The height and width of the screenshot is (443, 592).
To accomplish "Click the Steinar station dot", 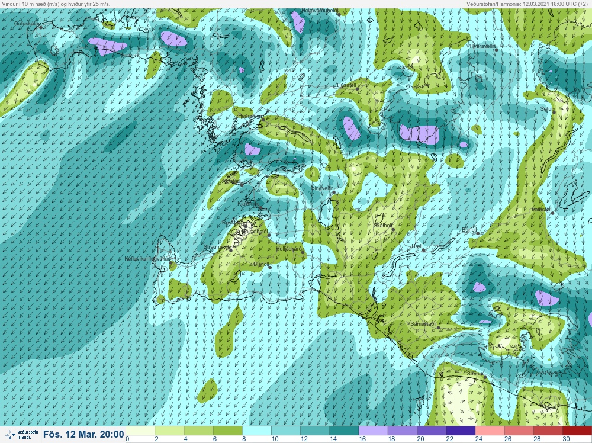I will 485,377.
